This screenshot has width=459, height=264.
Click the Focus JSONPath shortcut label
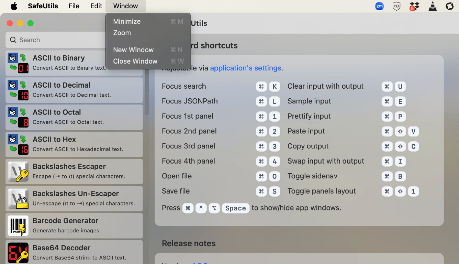190,101
